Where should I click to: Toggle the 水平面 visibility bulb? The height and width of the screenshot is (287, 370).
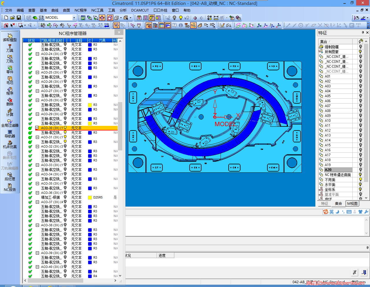tap(360, 185)
